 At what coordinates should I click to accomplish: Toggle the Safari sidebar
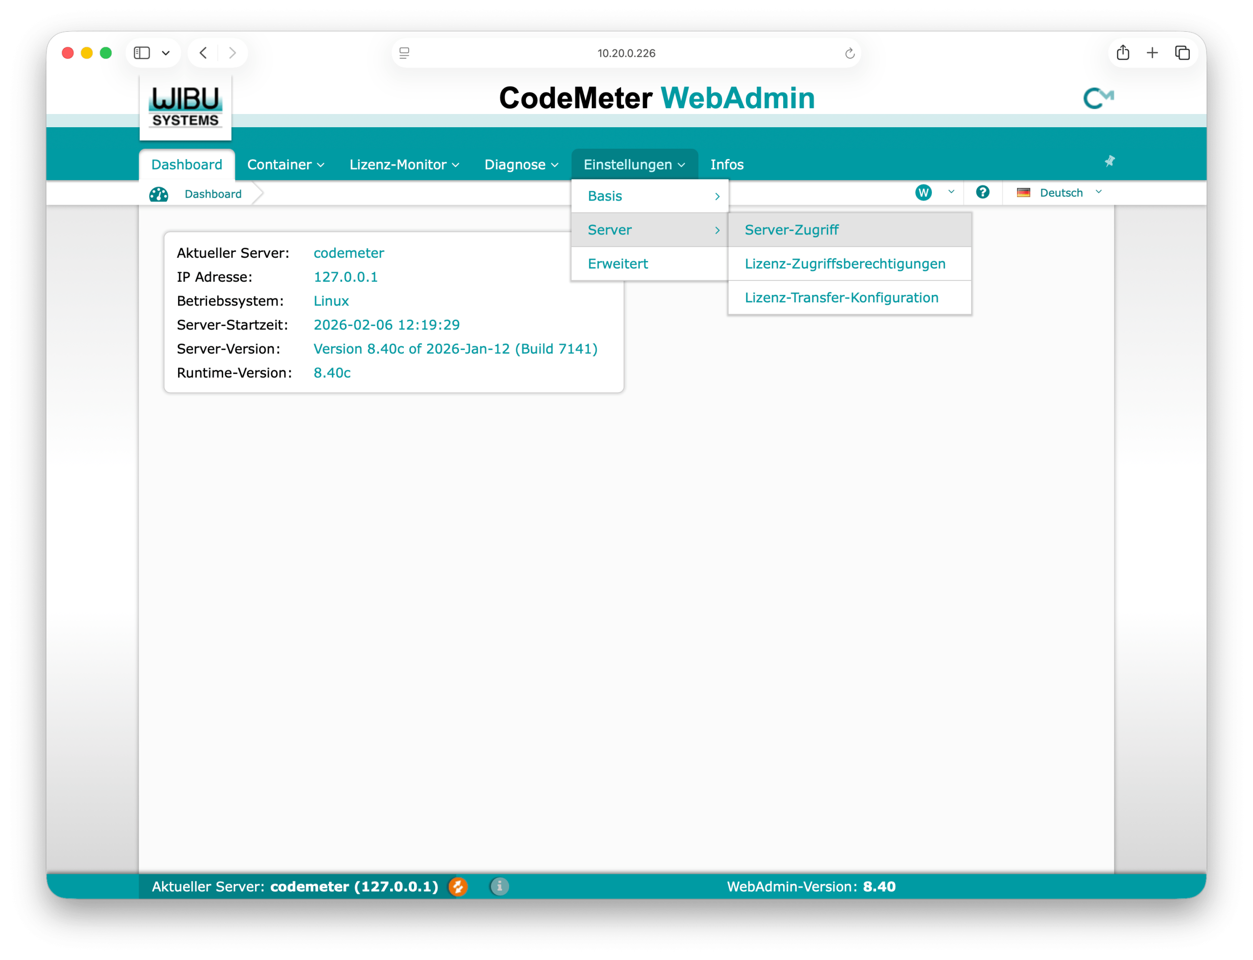click(142, 52)
